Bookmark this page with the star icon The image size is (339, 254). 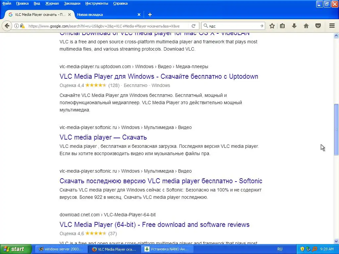tap(272, 26)
